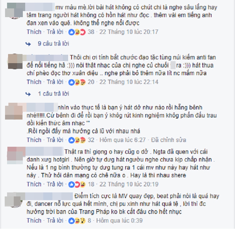Open timestamp Hôm qua lúc 0:39

coord(119,221)
